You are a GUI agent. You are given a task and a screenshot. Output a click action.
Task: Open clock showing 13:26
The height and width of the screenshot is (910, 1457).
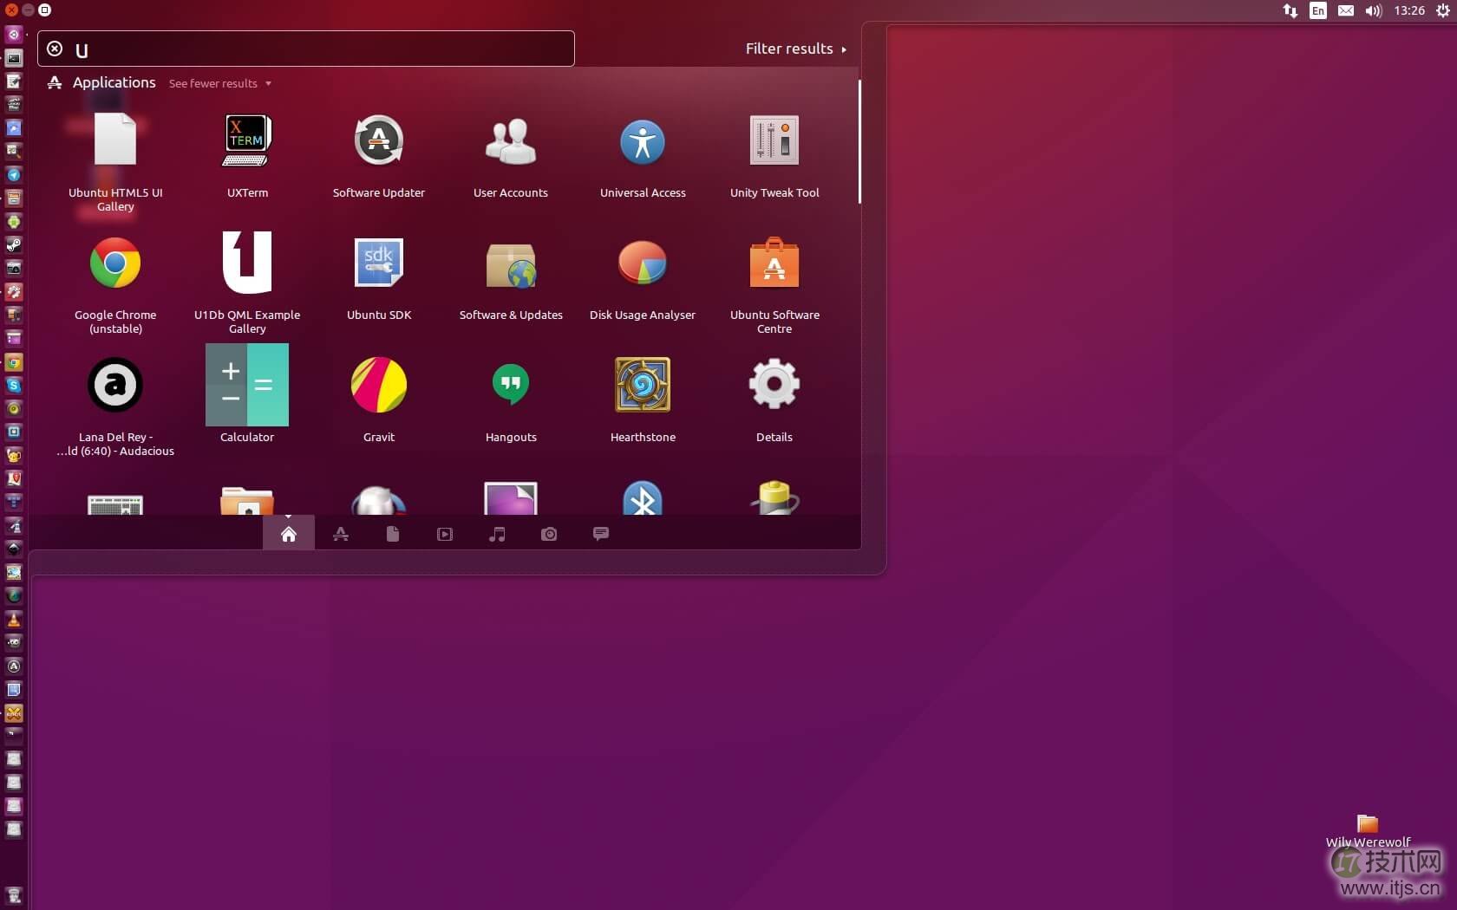[1409, 10]
